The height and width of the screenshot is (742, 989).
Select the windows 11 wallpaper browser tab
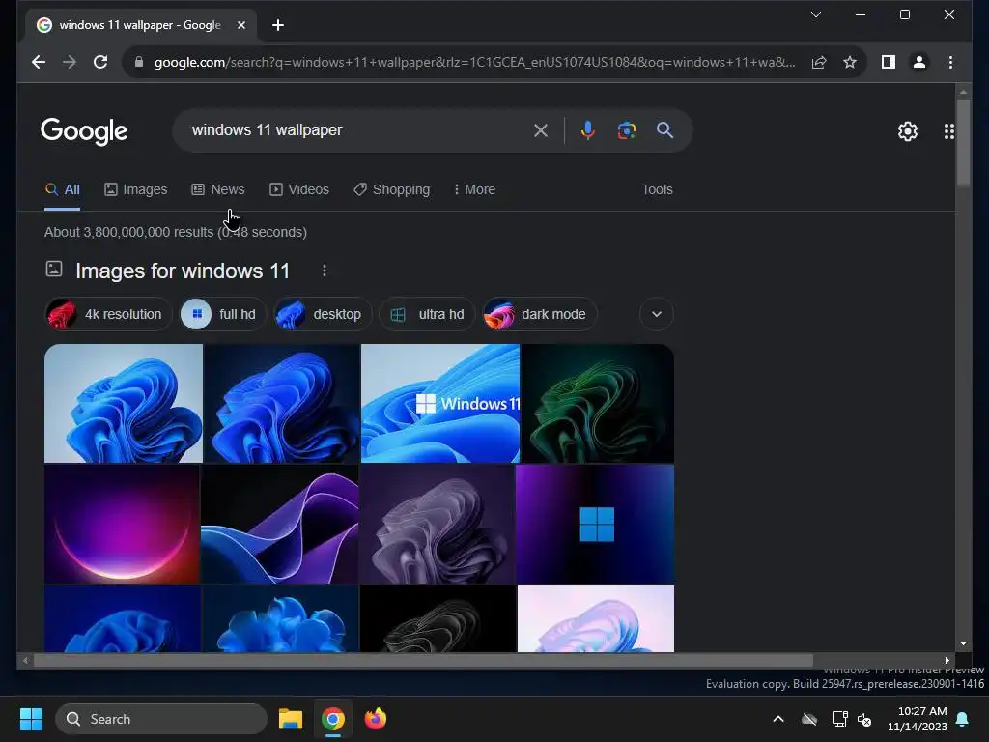coord(141,25)
